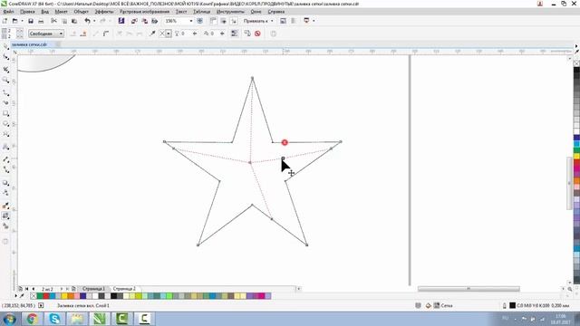Image resolution: width=580 pixels, height=326 pixels.
Task: Select the заливка сетки.cdr document tab
Action: [x=29, y=44]
